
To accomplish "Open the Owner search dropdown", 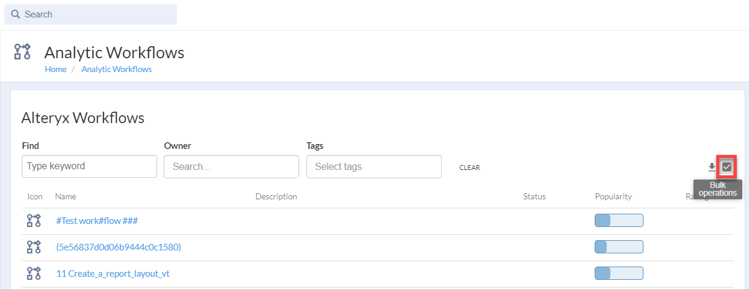I will (231, 166).
